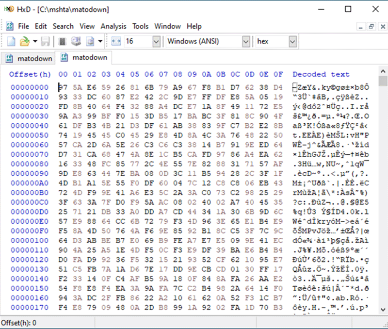Click the New file toolbar icon

[x=11, y=41]
